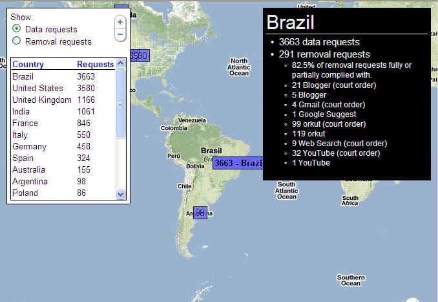Click the 1 YouTube entry
This screenshot has width=438, height=302.
click(x=311, y=163)
